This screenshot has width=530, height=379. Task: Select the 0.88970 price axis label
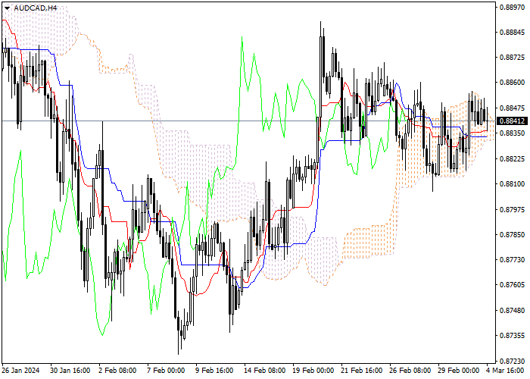[512, 7]
